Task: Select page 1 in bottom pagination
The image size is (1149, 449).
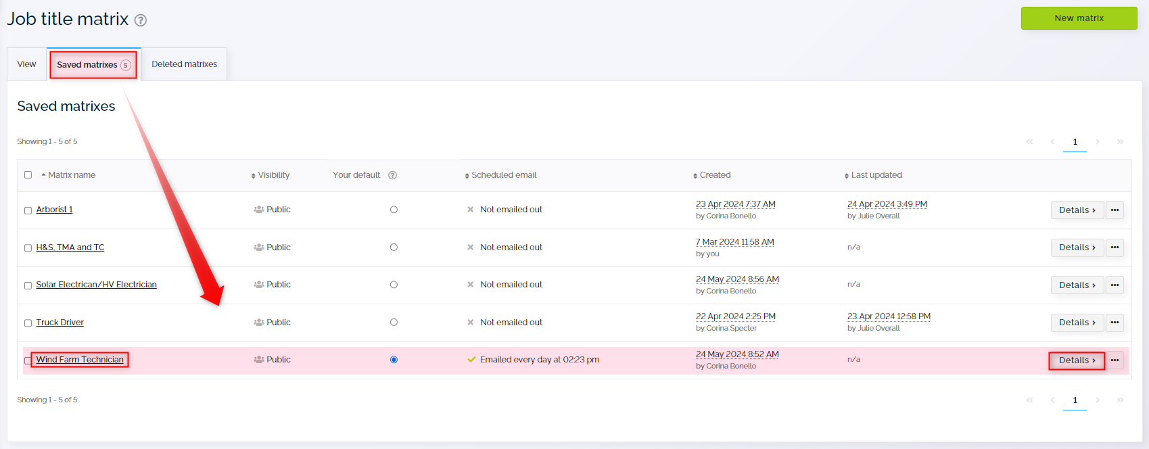Action: [1075, 400]
